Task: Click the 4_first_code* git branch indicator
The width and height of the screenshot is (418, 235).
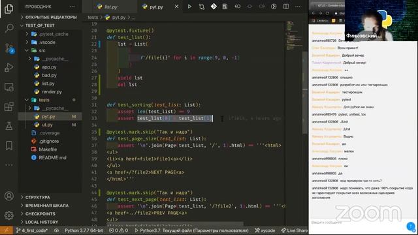Action: pyautogui.click(x=32, y=230)
